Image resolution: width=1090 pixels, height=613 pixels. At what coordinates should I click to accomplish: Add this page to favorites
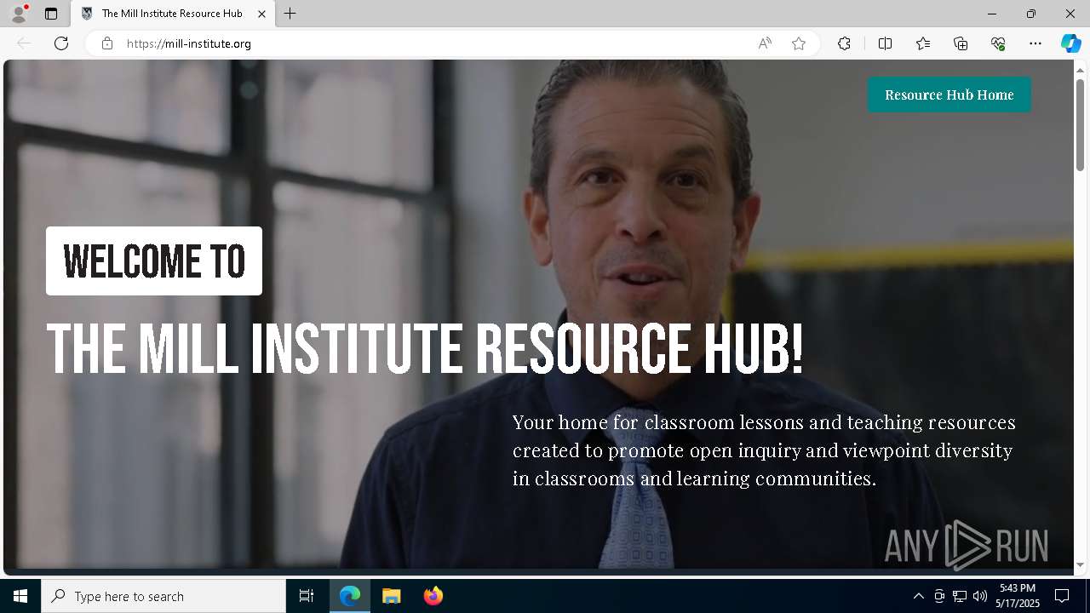coord(799,43)
